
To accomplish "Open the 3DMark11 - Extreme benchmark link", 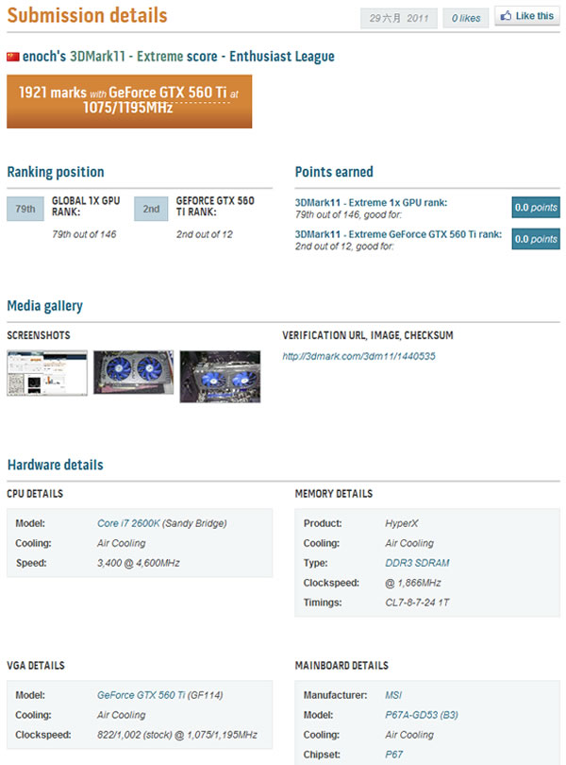I will coord(126,57).
